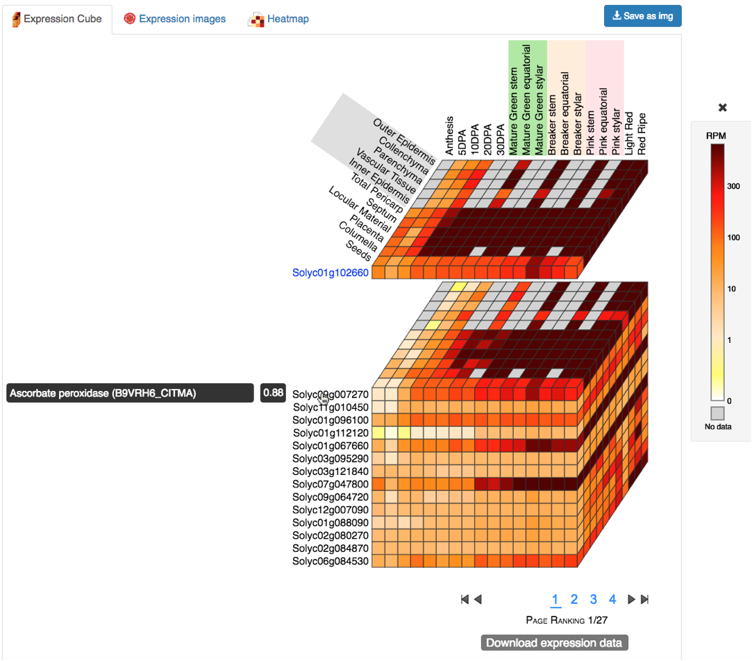The image size is (752, 661).
Task: Jump to last page arrow icon
Action: click(644, 599)
